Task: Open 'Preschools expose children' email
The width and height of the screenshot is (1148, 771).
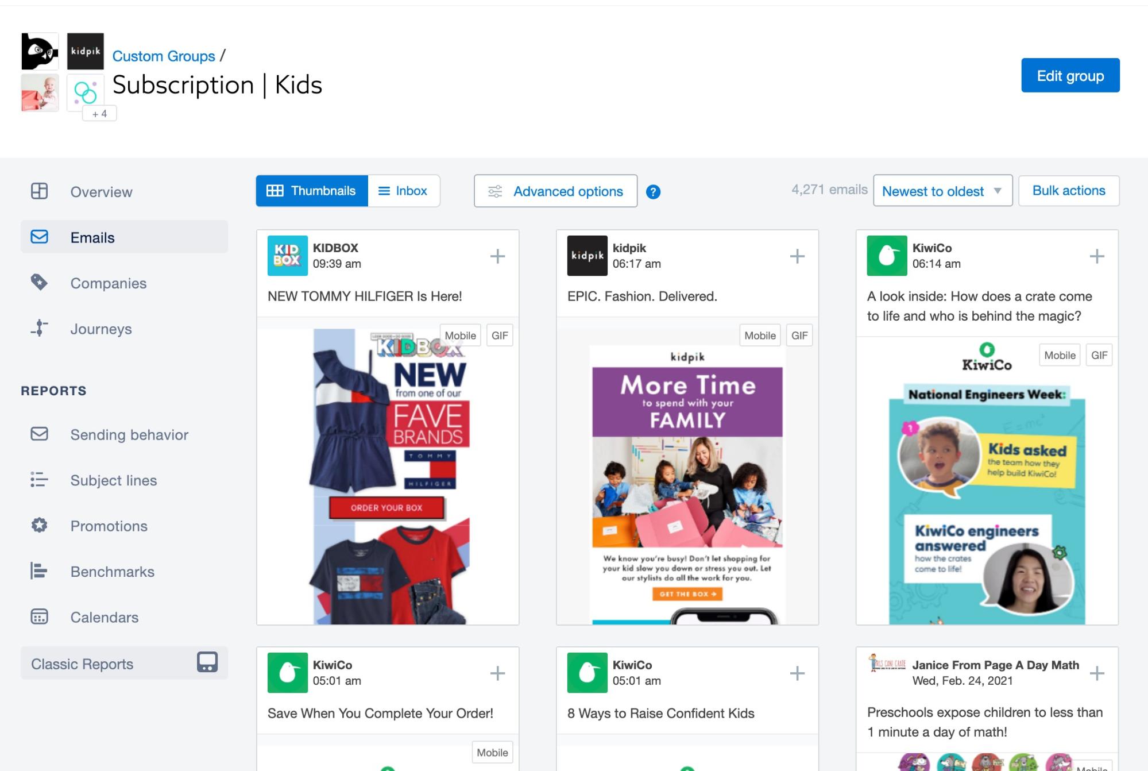Action: [985, 722]
